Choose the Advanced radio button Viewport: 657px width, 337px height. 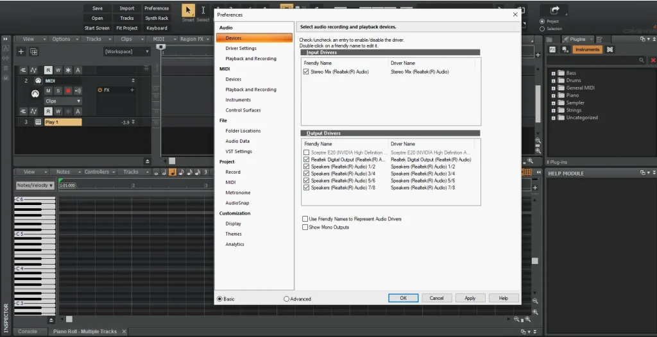287,299
